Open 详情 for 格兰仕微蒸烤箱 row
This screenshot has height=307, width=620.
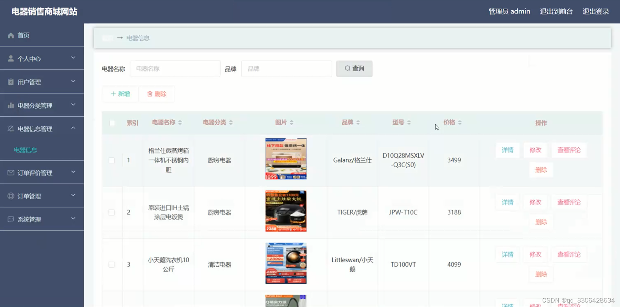point(507,150)
